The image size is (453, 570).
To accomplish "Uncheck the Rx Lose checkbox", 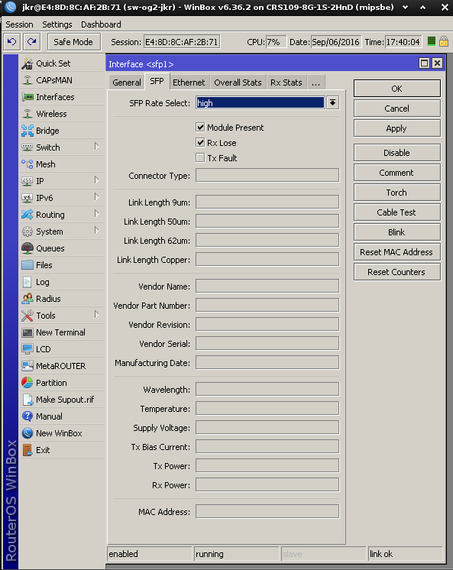I will click(200, 142).
